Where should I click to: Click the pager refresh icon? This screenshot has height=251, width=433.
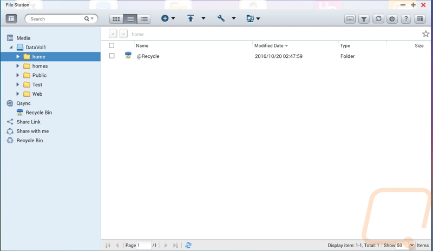[x=188, y=245]
